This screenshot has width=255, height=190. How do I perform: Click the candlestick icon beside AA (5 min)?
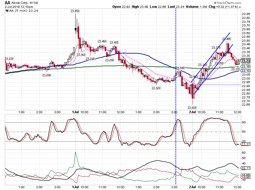pos(7,11)
